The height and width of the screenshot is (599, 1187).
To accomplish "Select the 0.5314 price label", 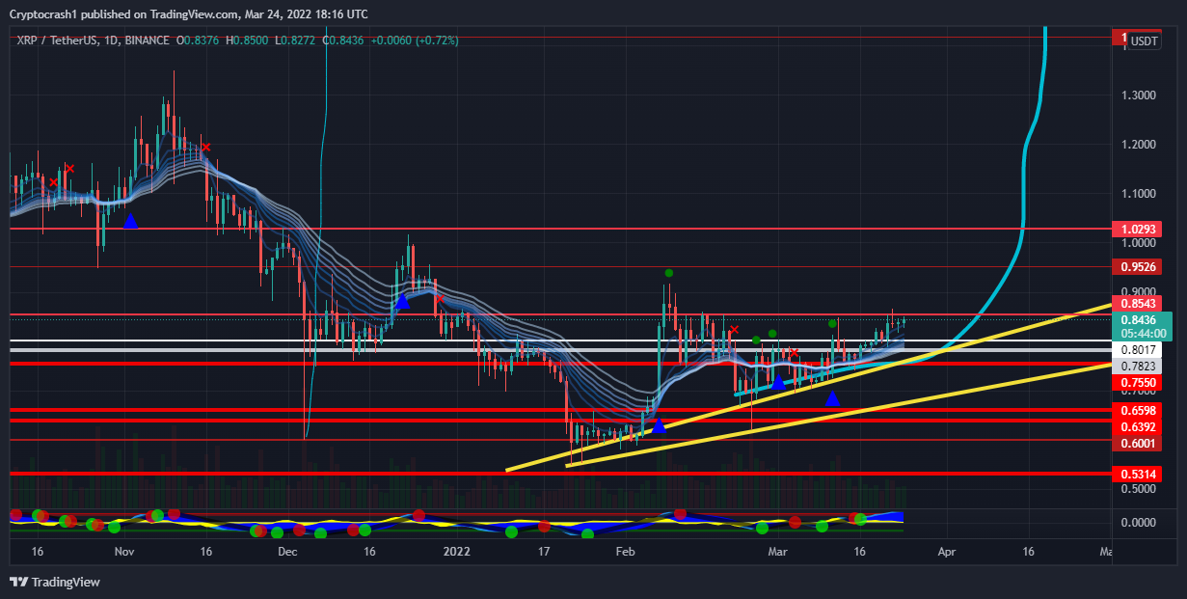I will (x=1138, y=475).
